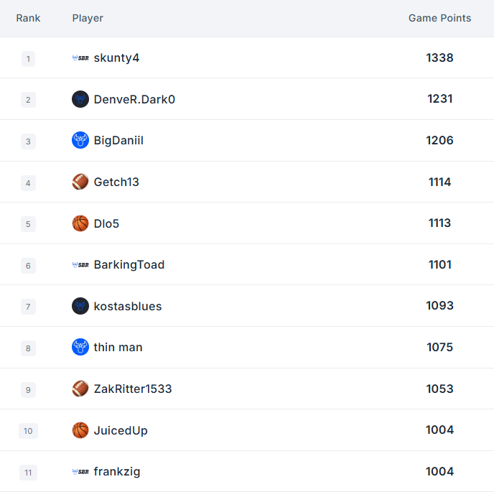Click Dlo5's basketball avatar icon
The image size is (494, 492).
point(80,223)
